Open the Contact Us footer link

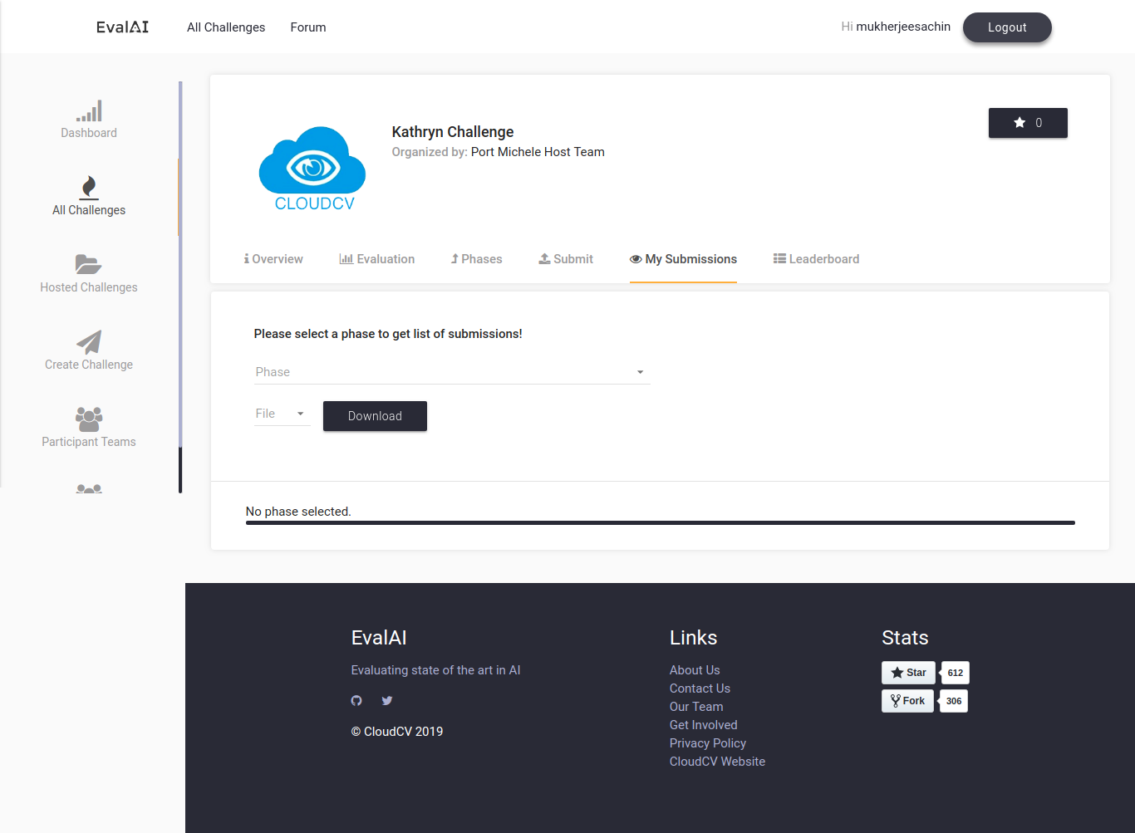click(700, 688)
